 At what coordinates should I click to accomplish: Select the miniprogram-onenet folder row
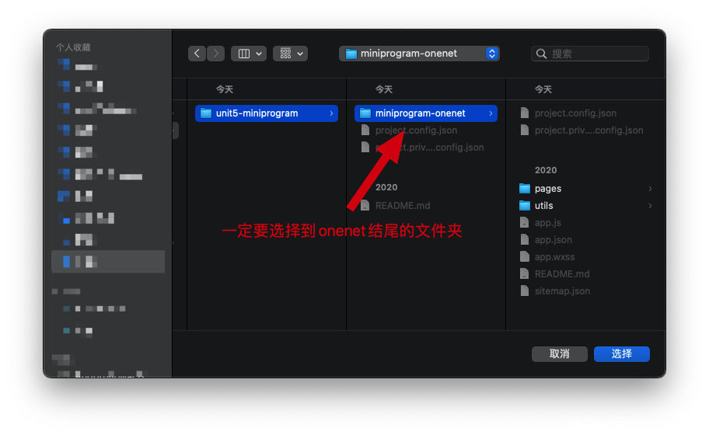coord(426,113)
